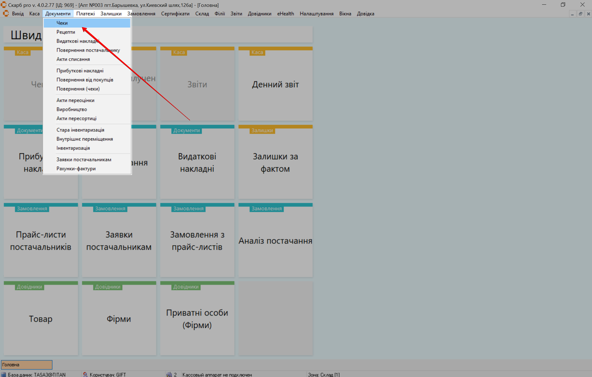Open the Товар reference tile
The height and width of the screenshot is (377, 592).
click(x=41, y=319)
